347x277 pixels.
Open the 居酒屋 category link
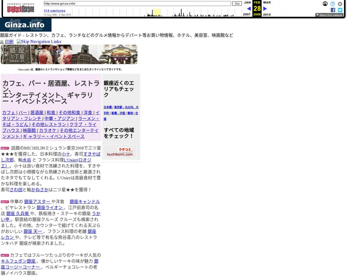point(37,112)
